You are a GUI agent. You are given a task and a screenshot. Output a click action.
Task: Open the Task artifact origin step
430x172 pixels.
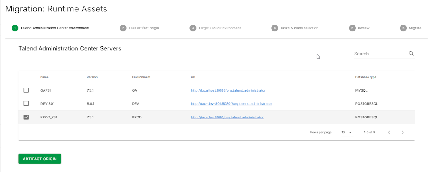click(144, 28)
